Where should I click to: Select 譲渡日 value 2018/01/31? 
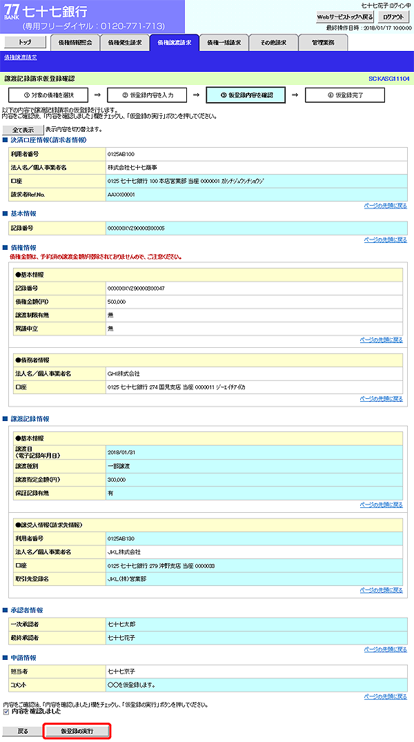pyautogui.click(x=121, y=452)
